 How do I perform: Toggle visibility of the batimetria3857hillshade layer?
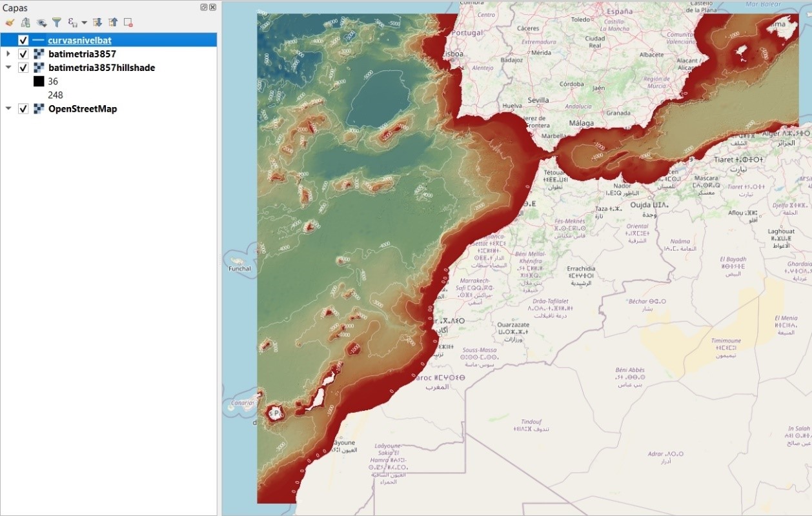(x=23, y=68)
